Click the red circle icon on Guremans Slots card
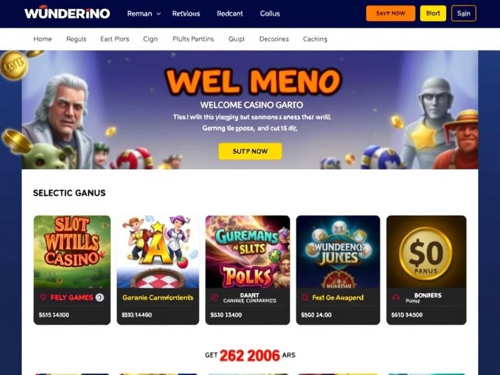The image size is (500, 375). [215, 297]
